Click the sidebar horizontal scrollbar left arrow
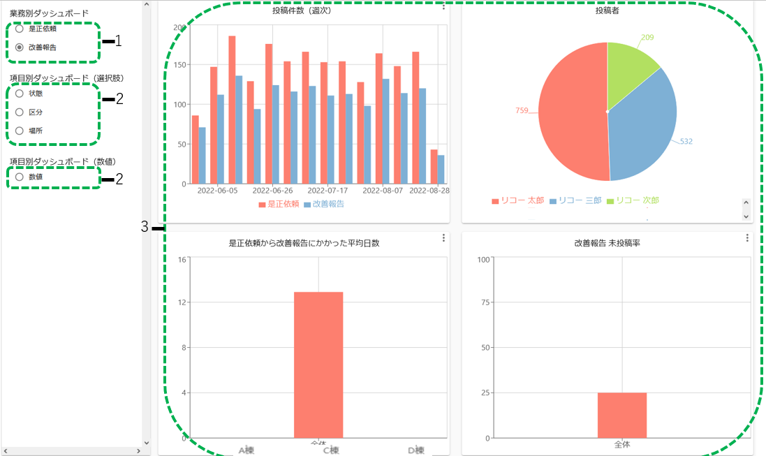 point(6,451)
